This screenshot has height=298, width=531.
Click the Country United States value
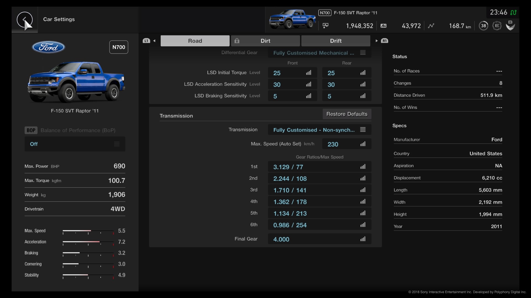click(x=486, y=154)
